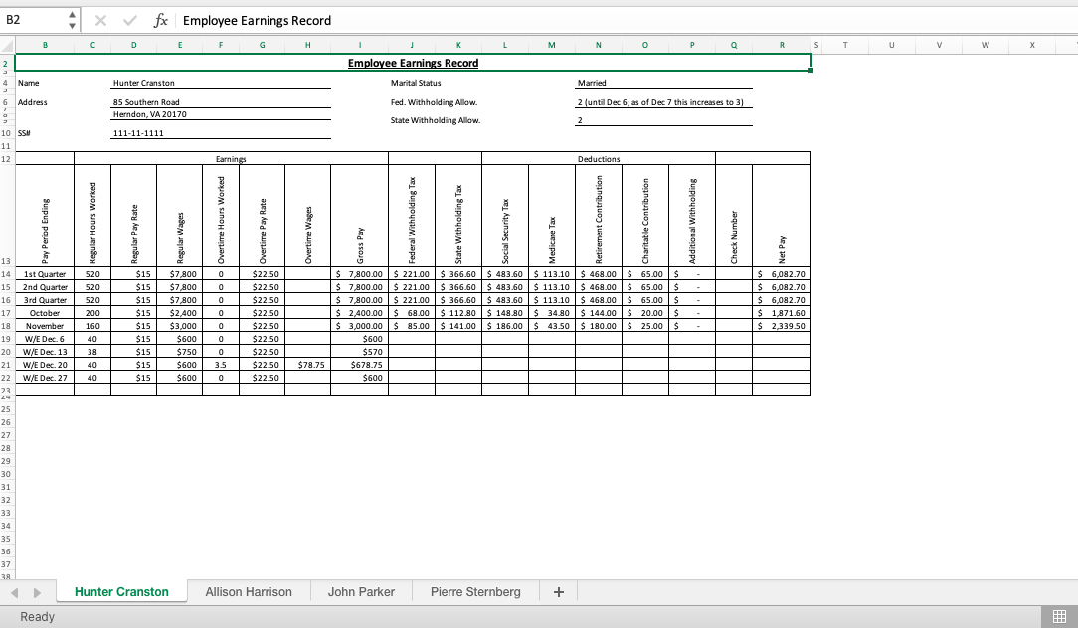Switch to the Allison Harrison sheet
This screenshot has width=1078, height=628.
click(249, 591)
